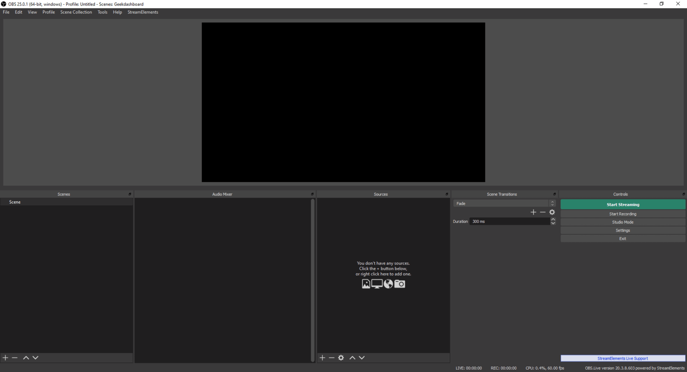Image resolution: width=687 pixels, height=372 pixels.
Task: Open the StreamElements menu
Action: click(x=142, y=12)
